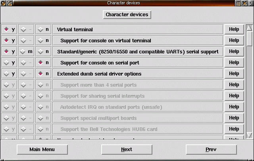Click the Standard/generic serial support label
254x161 pixels.
(138, 51)
